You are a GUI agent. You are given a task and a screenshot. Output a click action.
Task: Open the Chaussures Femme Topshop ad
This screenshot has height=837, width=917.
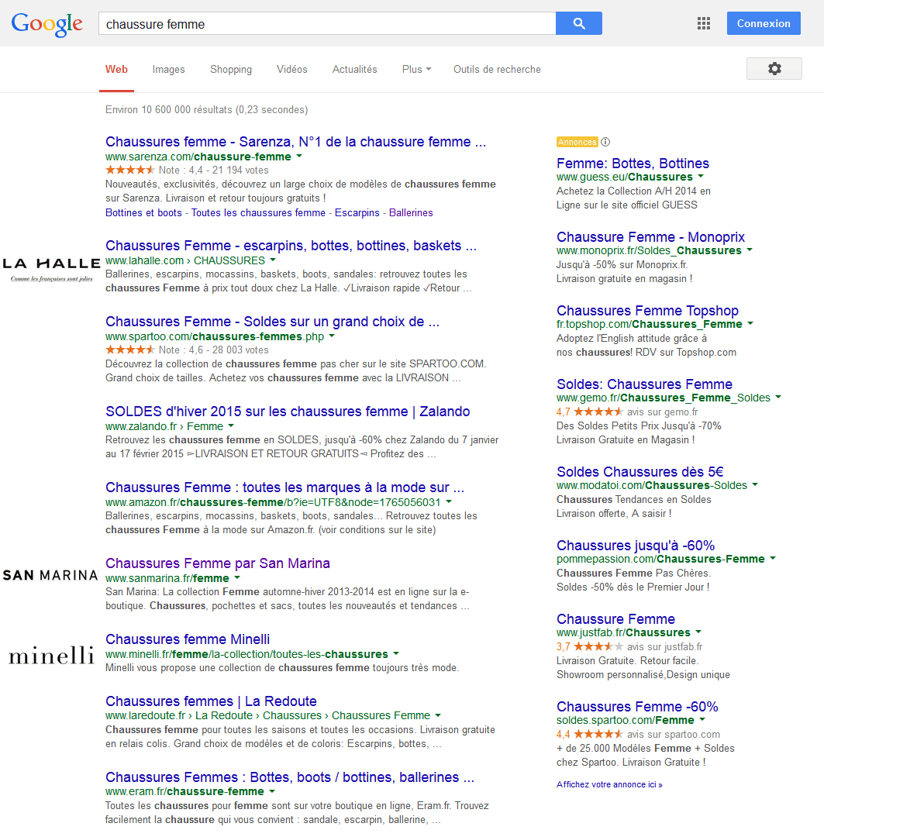pos(647,311)
